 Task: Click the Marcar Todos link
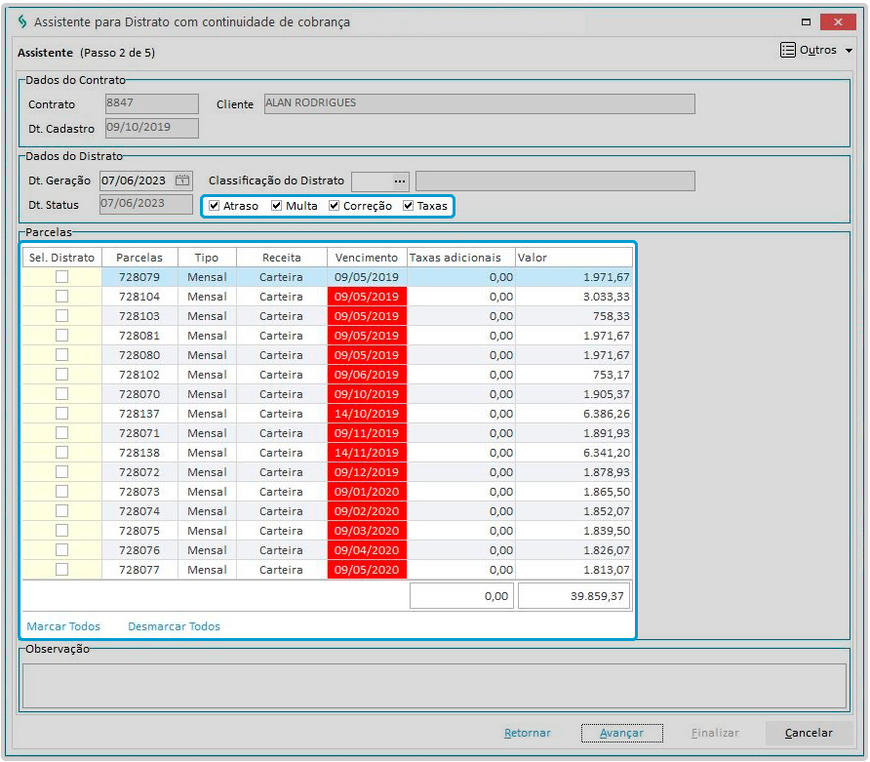click(x=63, y=626)
